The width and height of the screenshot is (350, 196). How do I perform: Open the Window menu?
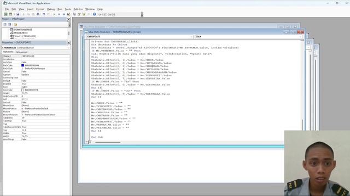90,9
